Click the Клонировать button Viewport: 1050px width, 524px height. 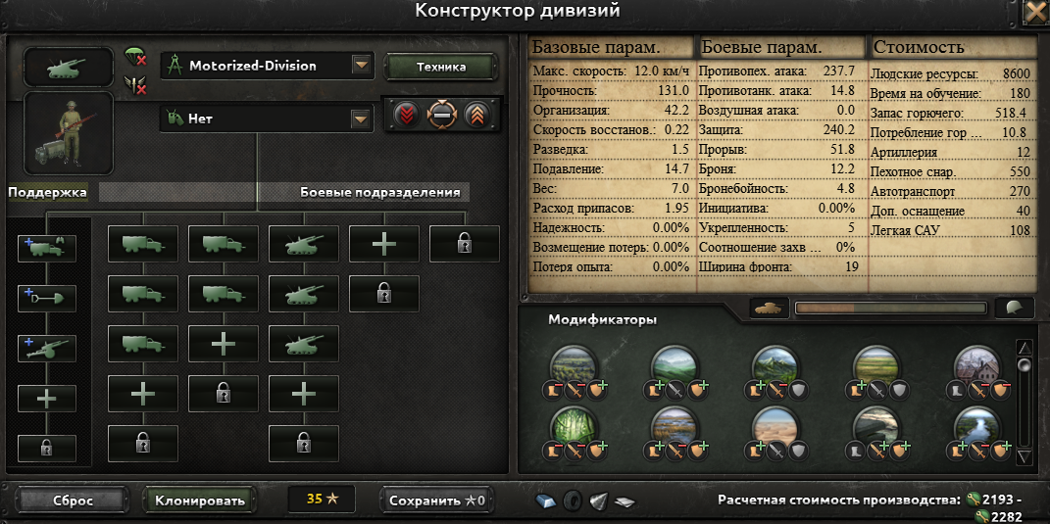200,500
